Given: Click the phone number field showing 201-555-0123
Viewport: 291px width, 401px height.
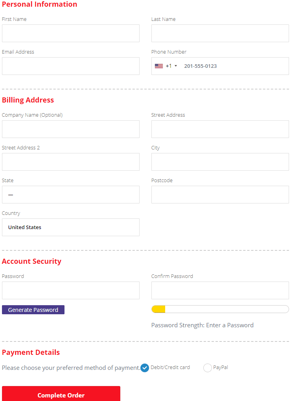Looking at the screenshot, I should [x=235, y=66].
